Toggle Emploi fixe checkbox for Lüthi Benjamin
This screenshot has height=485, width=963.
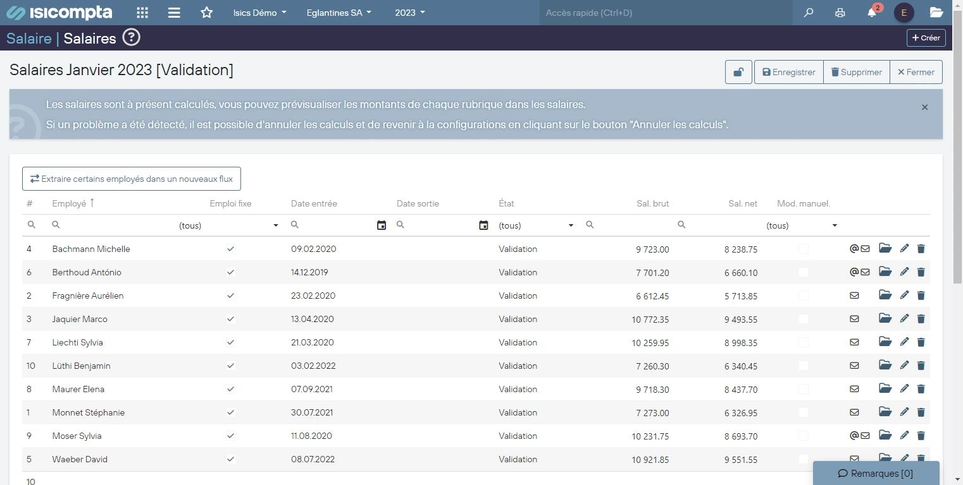pyautogui.click(x=231, y=366)
